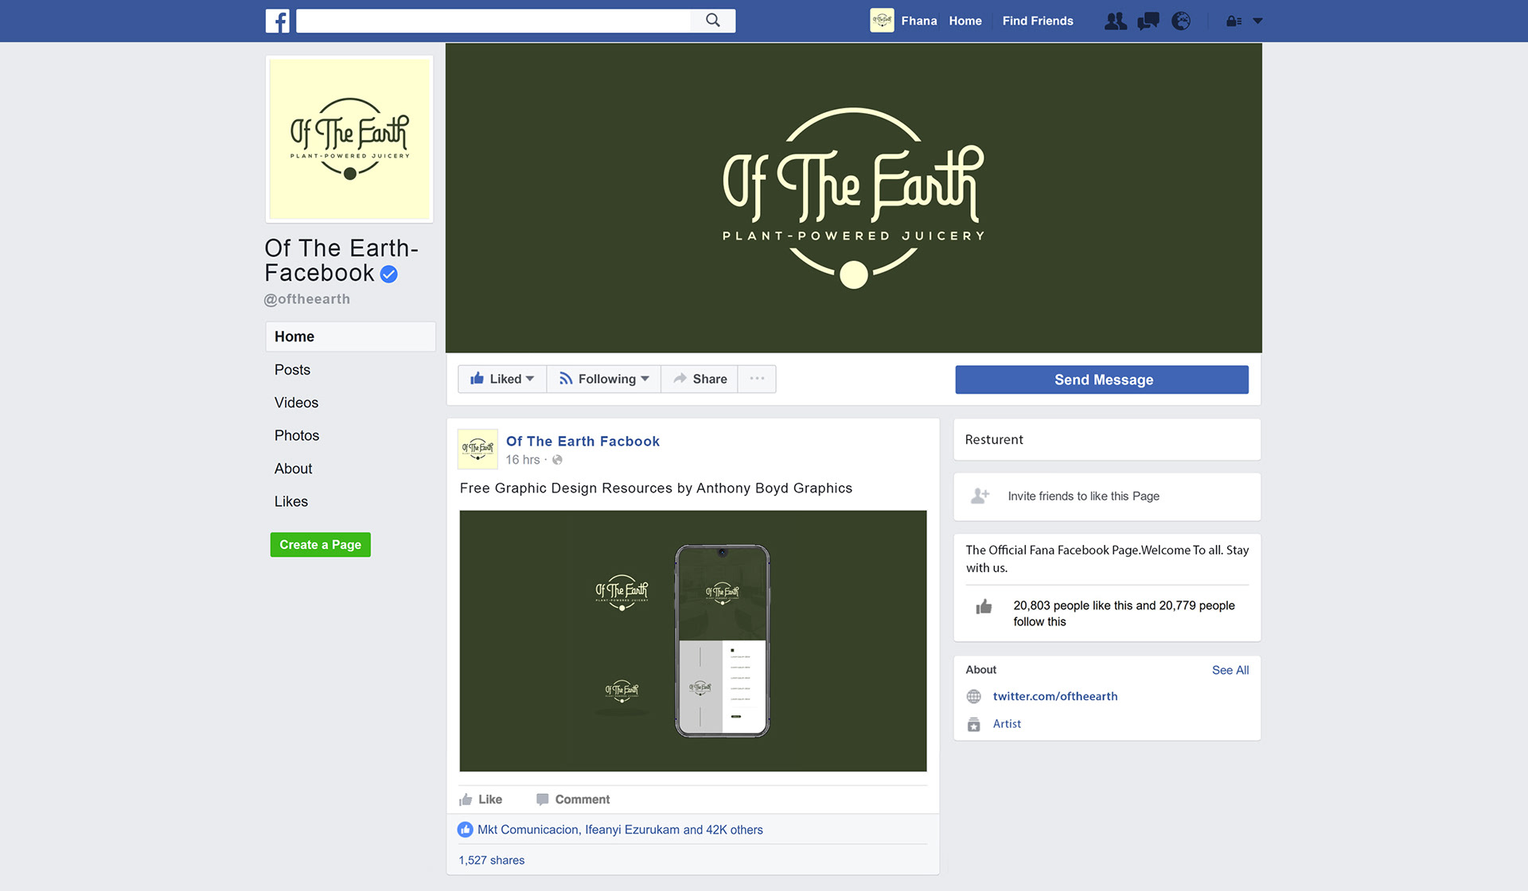Open the twitter.com/oftheearth link

[x=1055, y=696]
